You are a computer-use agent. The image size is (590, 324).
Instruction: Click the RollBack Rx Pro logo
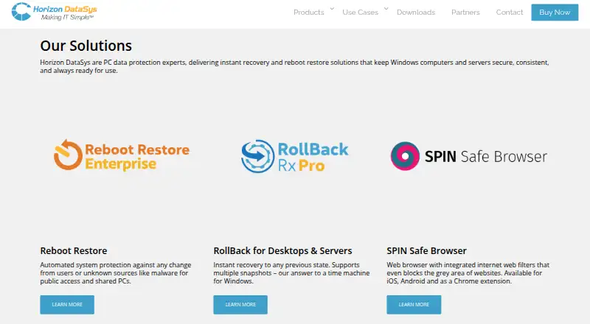[x=294, y=156]
